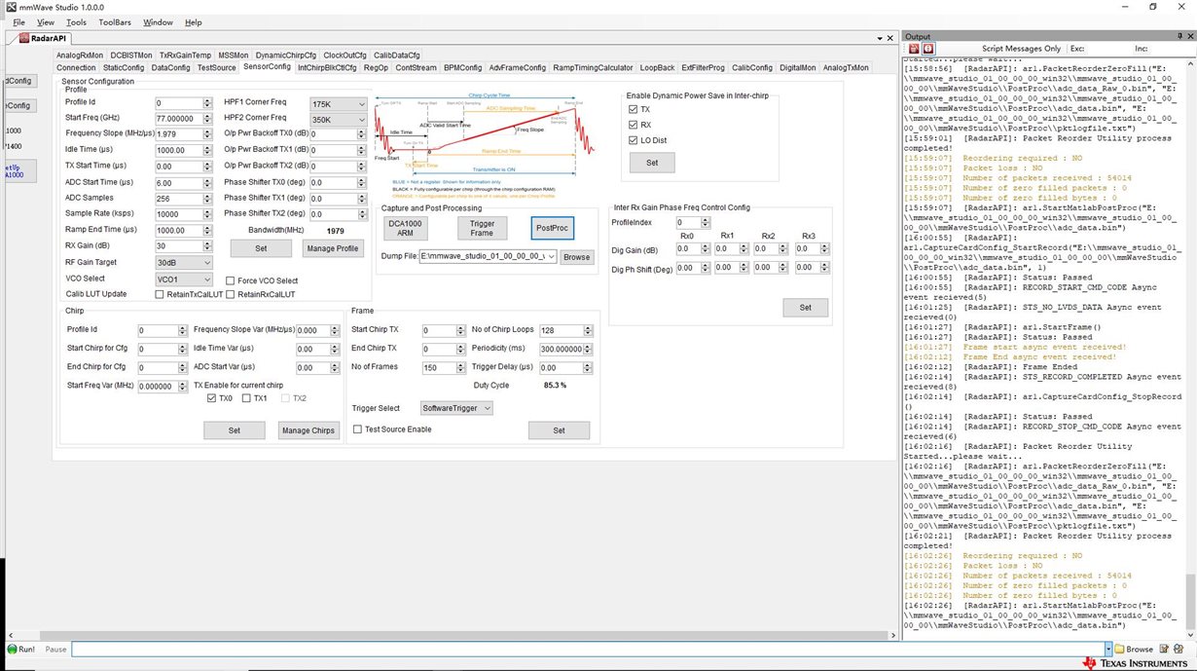1197x671 pixels.
Task: Open the Help menu
Action: pos(194,21)
